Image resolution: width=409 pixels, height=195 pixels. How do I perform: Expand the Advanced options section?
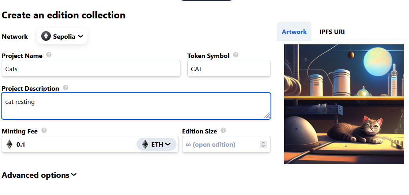click(39, 175)
